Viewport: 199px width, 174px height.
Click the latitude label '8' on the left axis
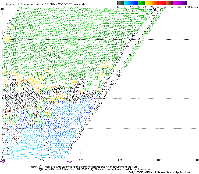point(2,39)
